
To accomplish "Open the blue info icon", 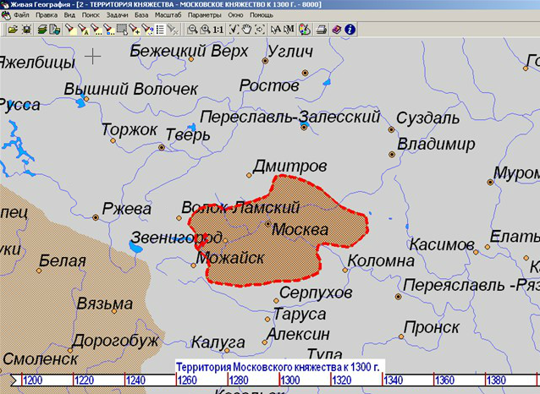I will [x=349, y=30].
